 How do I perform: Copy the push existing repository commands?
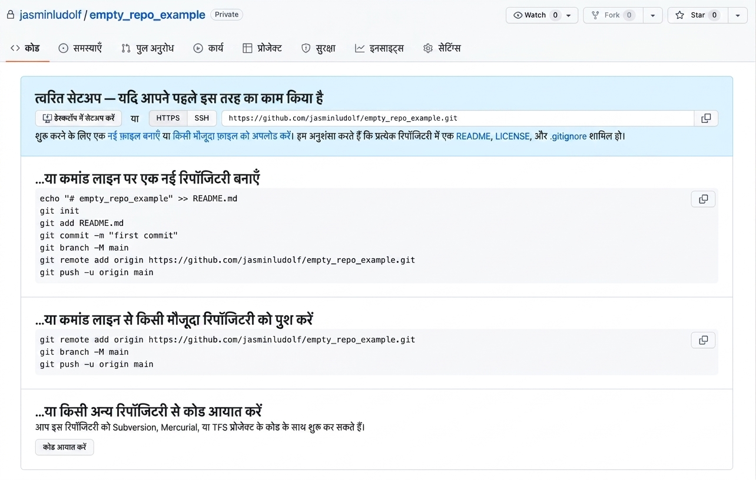point(703,340)
